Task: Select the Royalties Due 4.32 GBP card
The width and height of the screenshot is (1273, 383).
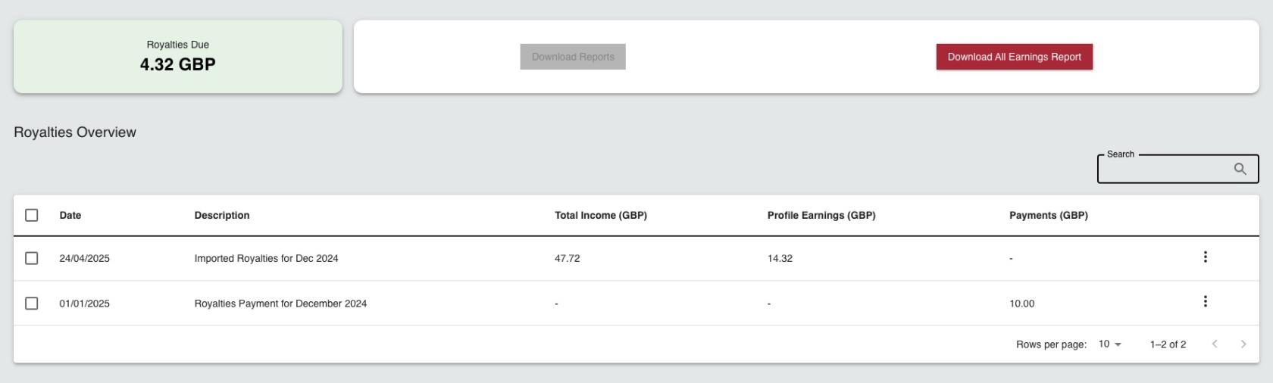Action: [178, 57]
